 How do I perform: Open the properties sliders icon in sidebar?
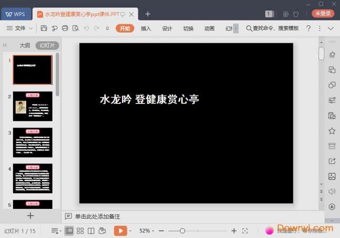pyautogui.click(x=332, y=101)
